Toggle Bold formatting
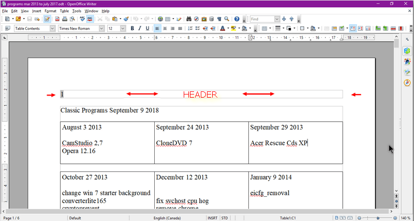Image resolution: width=414 pixels, height=221 pixels. [x=132, y=28]
